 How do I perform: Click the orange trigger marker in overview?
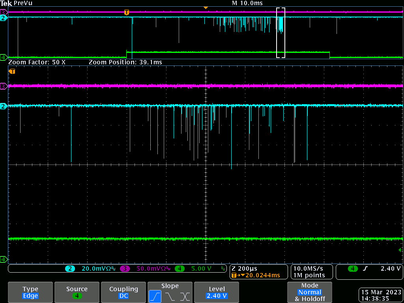click(x=126, y=12)
